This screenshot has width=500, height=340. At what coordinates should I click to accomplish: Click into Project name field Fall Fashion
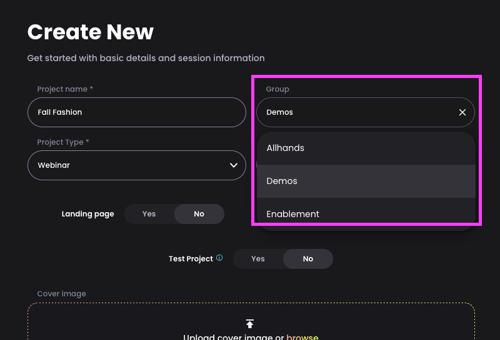click(x=137, y=112)
